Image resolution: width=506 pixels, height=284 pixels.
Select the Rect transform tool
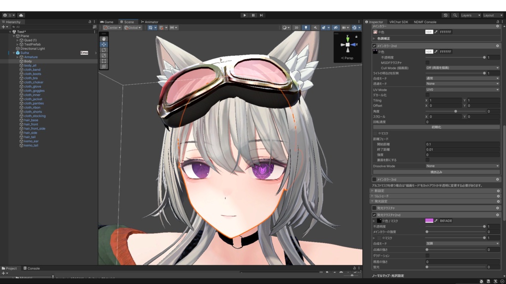coord(104,61)
